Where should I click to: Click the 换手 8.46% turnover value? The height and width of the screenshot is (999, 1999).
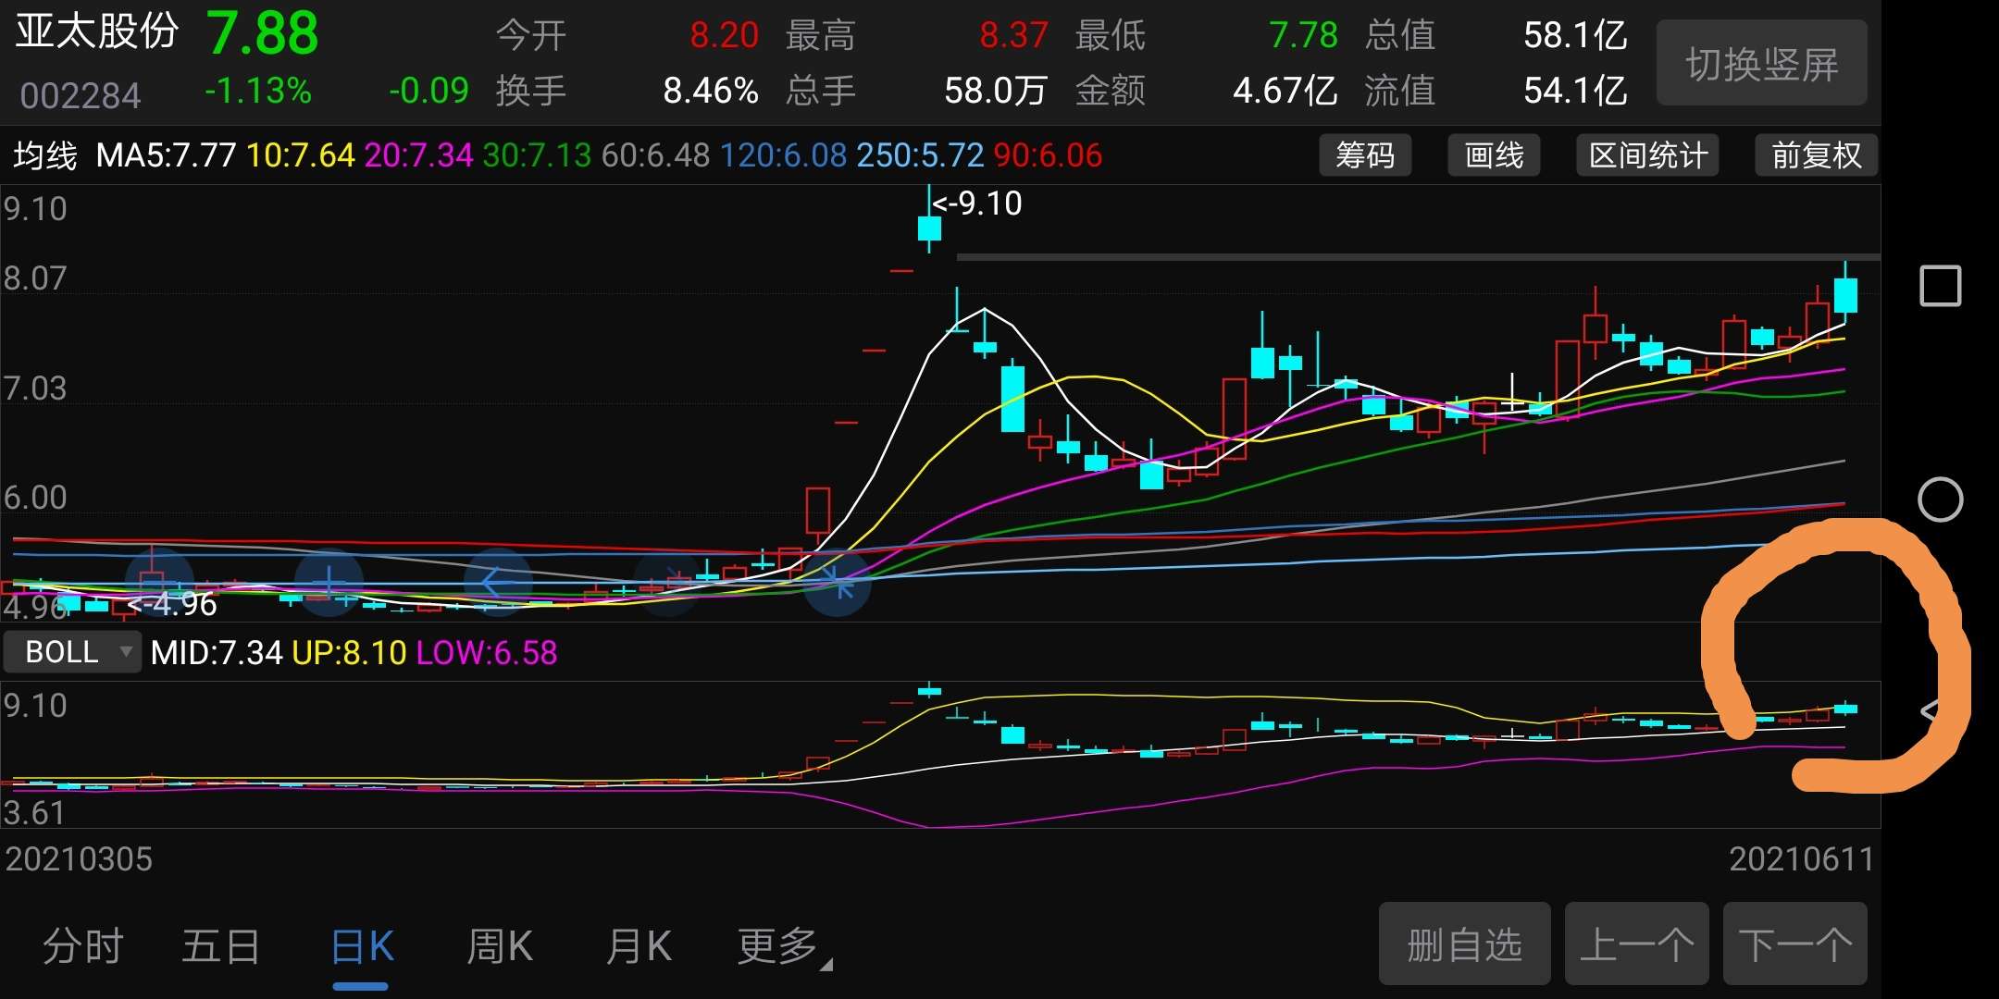click(x=711, y=91)
